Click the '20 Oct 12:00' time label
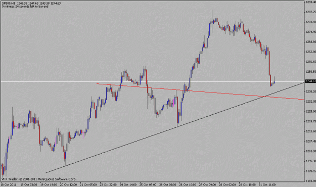 click(x=68, y=184)
